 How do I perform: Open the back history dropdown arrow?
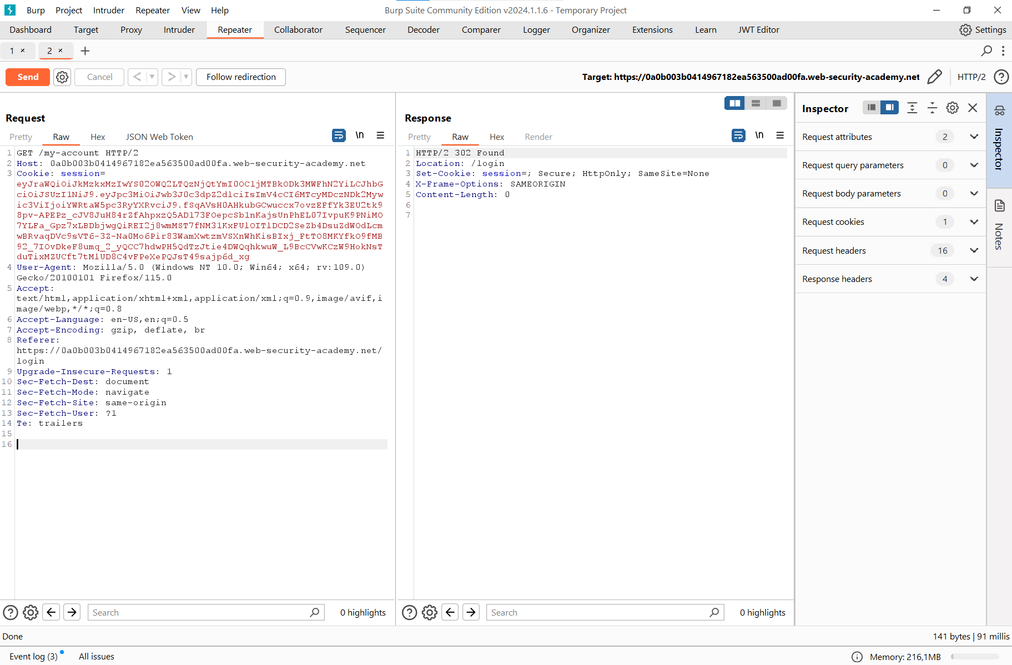152,77
